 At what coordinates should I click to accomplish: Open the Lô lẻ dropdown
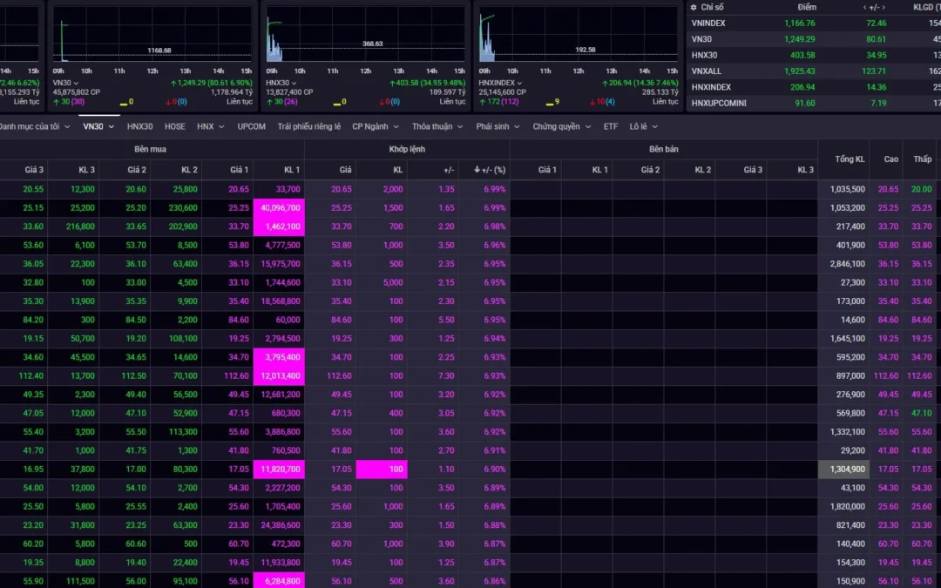pos(643,126)
